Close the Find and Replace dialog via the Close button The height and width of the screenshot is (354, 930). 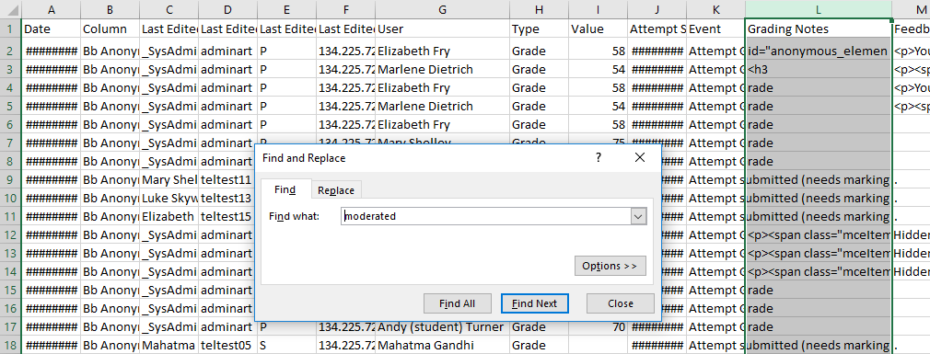621,303
